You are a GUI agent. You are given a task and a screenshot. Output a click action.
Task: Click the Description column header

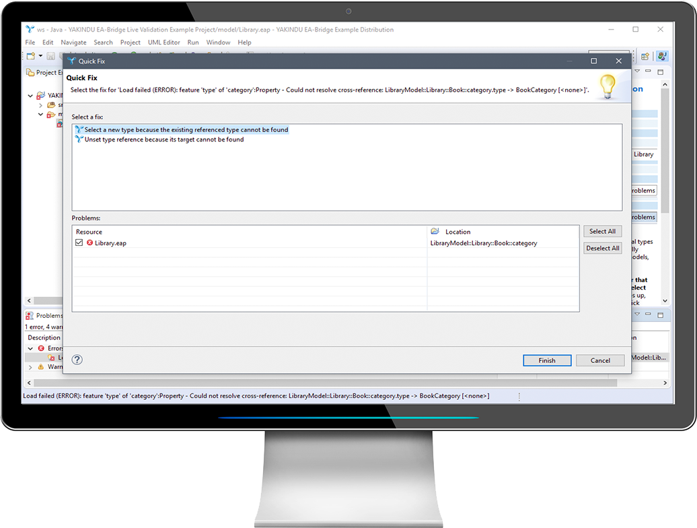pyautogui.click(x=44, y=337)
